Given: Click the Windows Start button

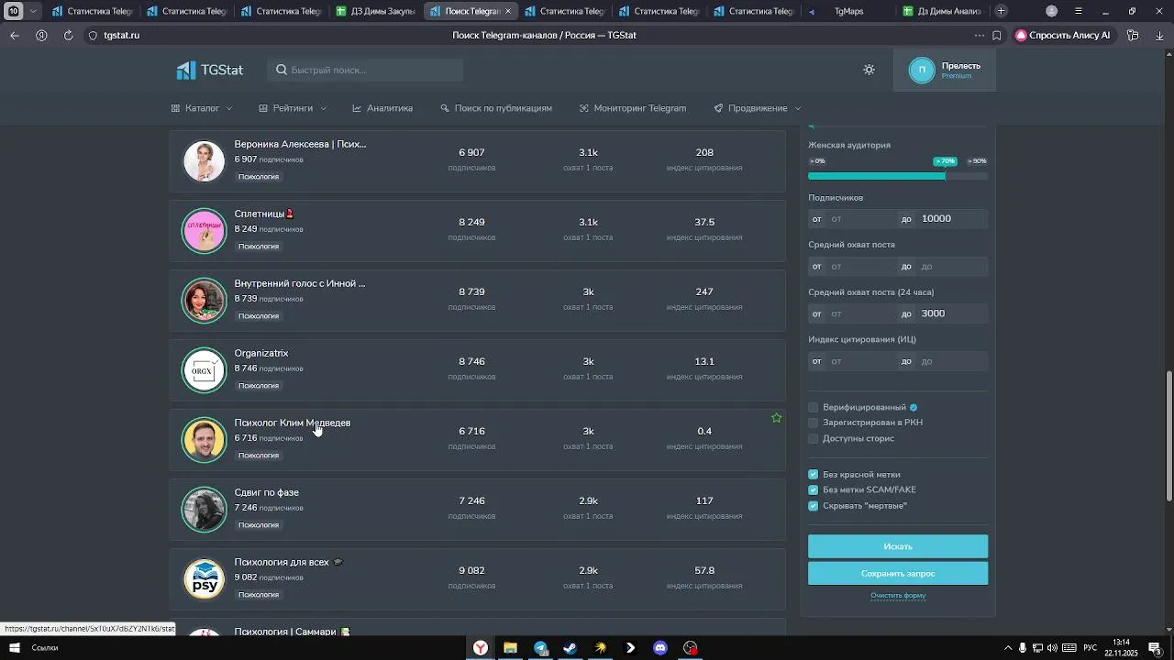Looking at the screenshot, I should (15, 648).
